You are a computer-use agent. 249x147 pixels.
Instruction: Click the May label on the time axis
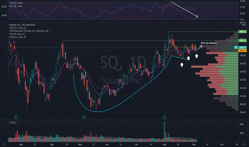(x=80, y=144)
